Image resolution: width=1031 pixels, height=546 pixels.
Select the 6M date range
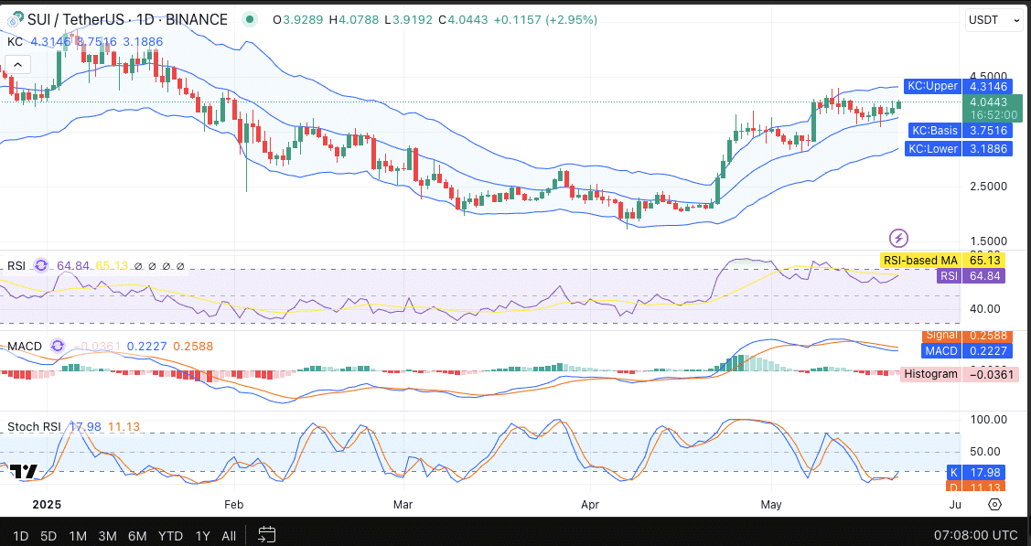click(x=137, y=536)
